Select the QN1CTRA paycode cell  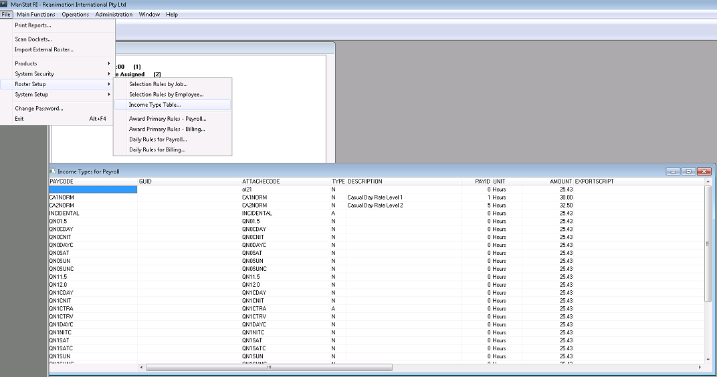pyautogui.click(x=93, y=308)
